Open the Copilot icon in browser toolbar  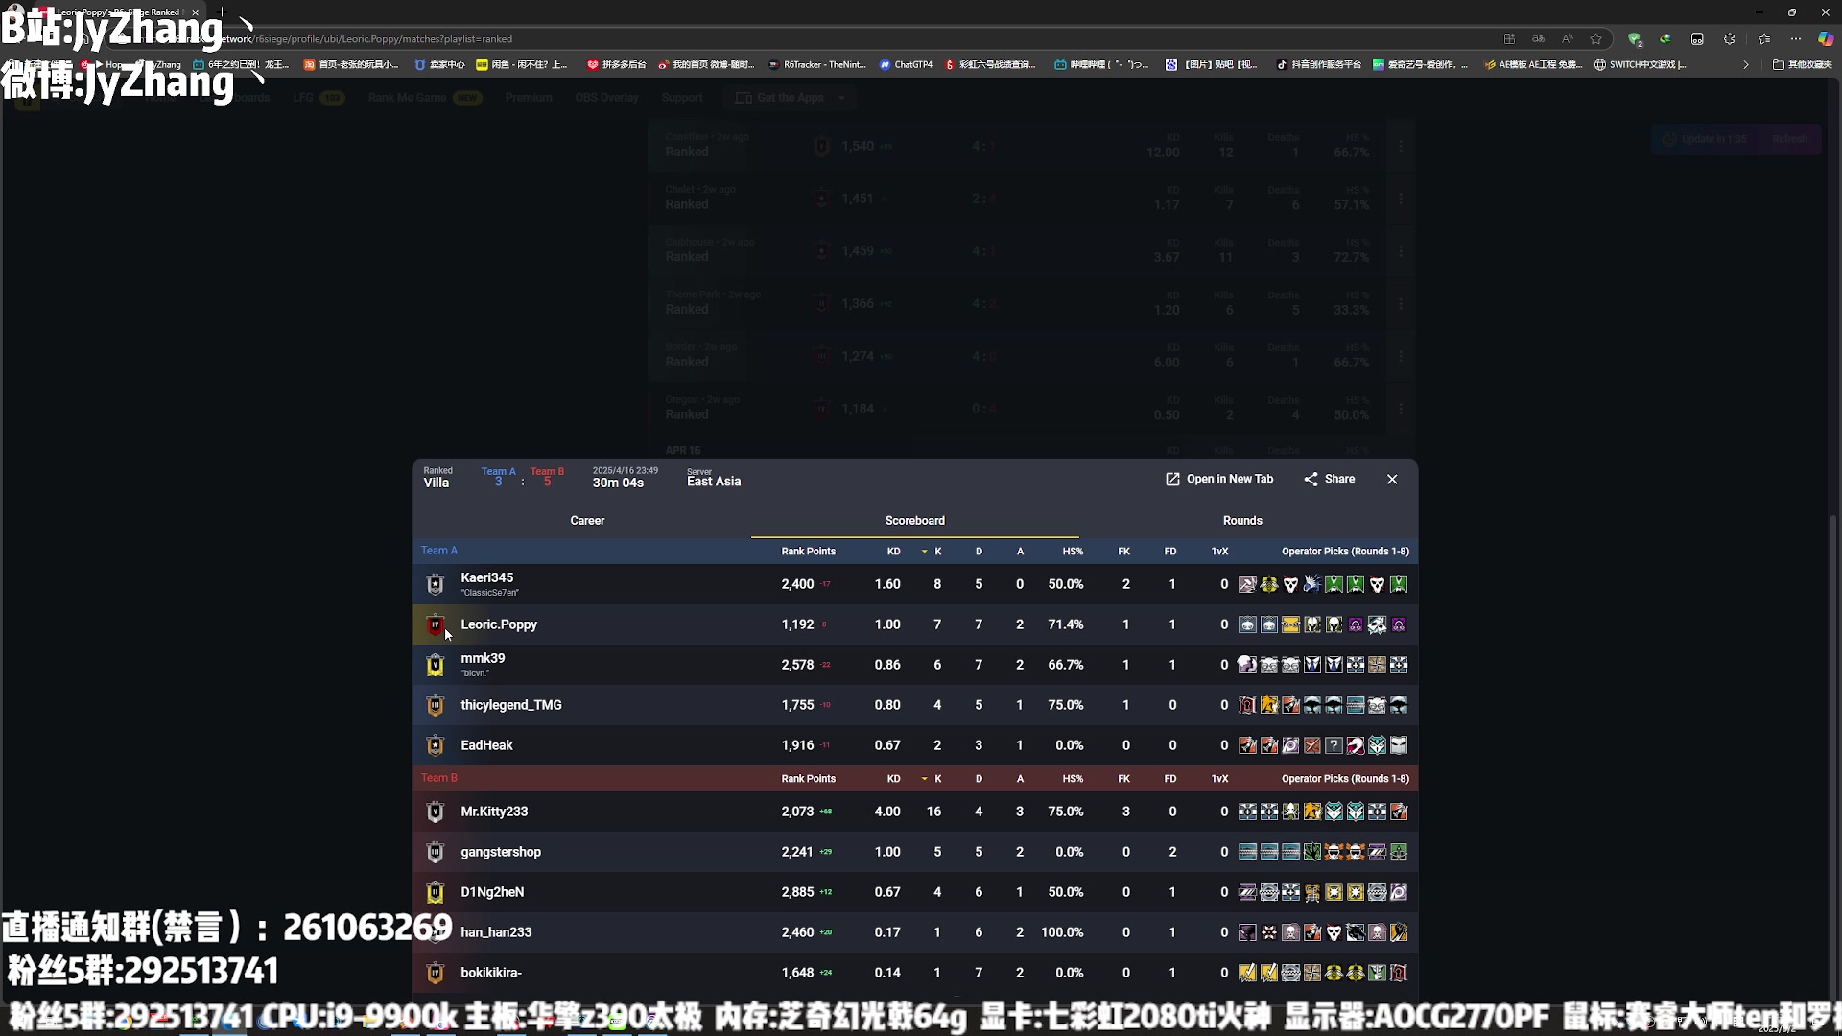1826,39
